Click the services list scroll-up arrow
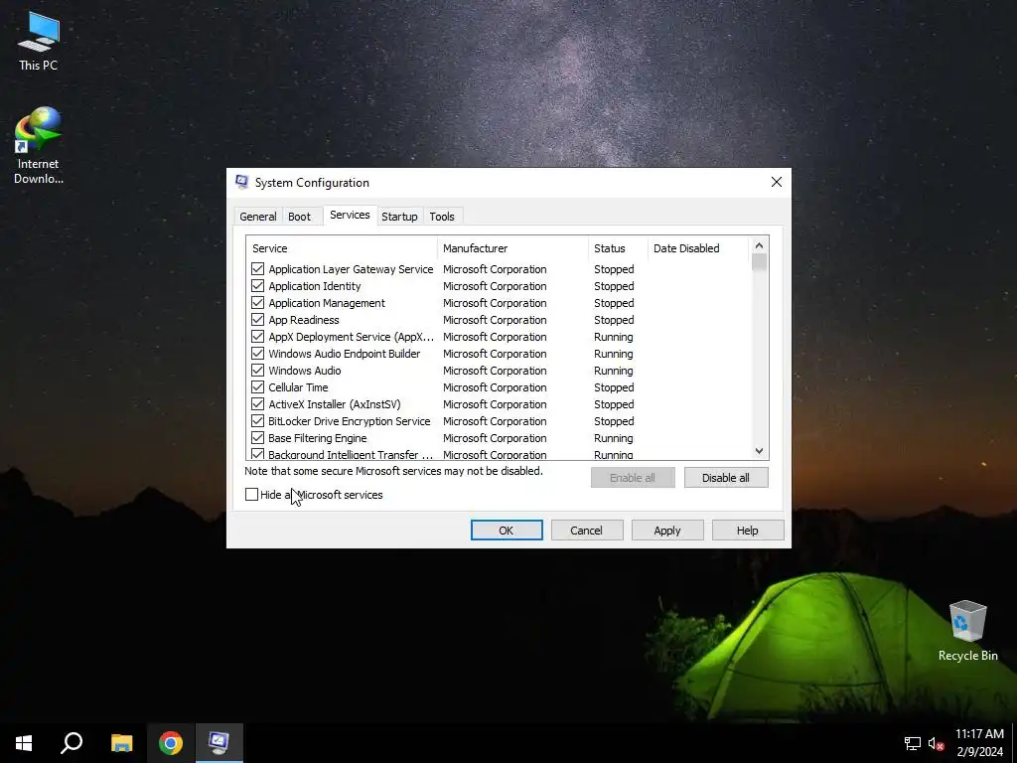The height and width of the screenshot is (763, 1017). pos(759,246)
